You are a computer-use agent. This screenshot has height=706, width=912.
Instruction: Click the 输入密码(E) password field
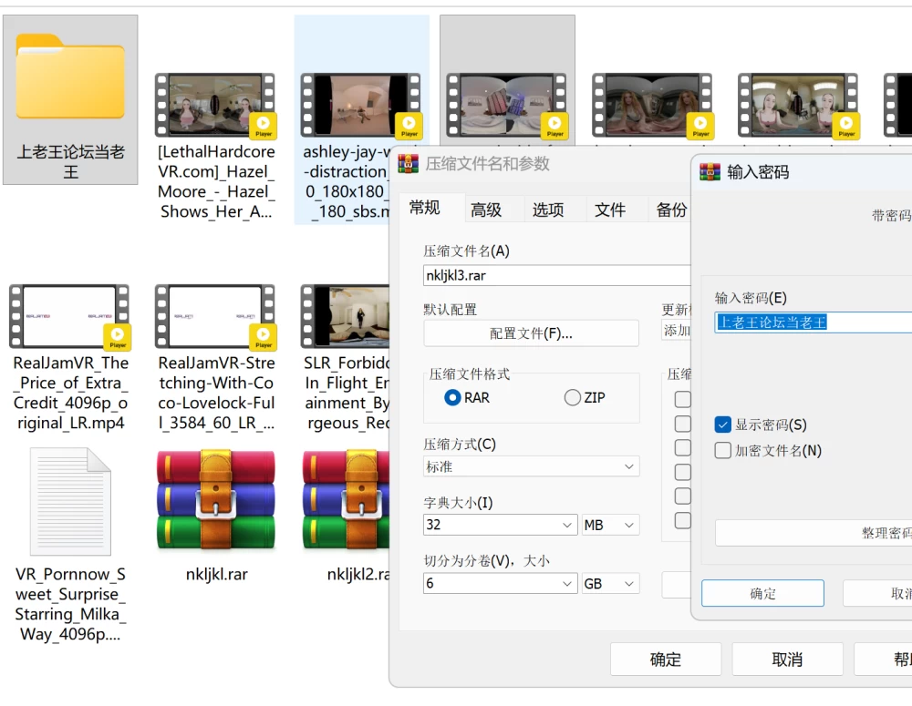point(814,322)
